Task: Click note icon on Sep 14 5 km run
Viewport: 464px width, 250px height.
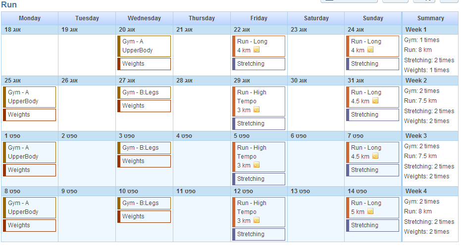Action: pos(370,211)
